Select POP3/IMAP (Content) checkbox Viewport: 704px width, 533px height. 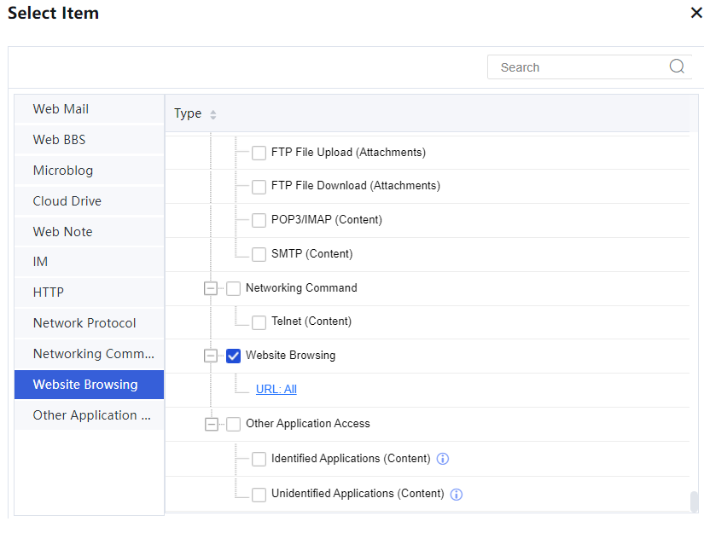259,221
